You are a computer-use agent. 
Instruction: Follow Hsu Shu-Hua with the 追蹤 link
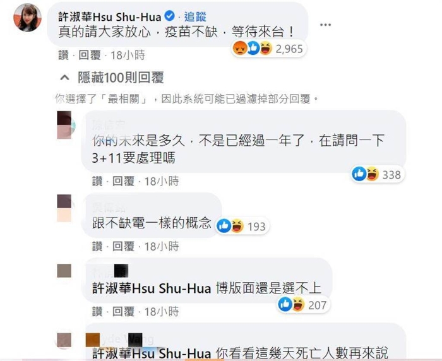195,16
